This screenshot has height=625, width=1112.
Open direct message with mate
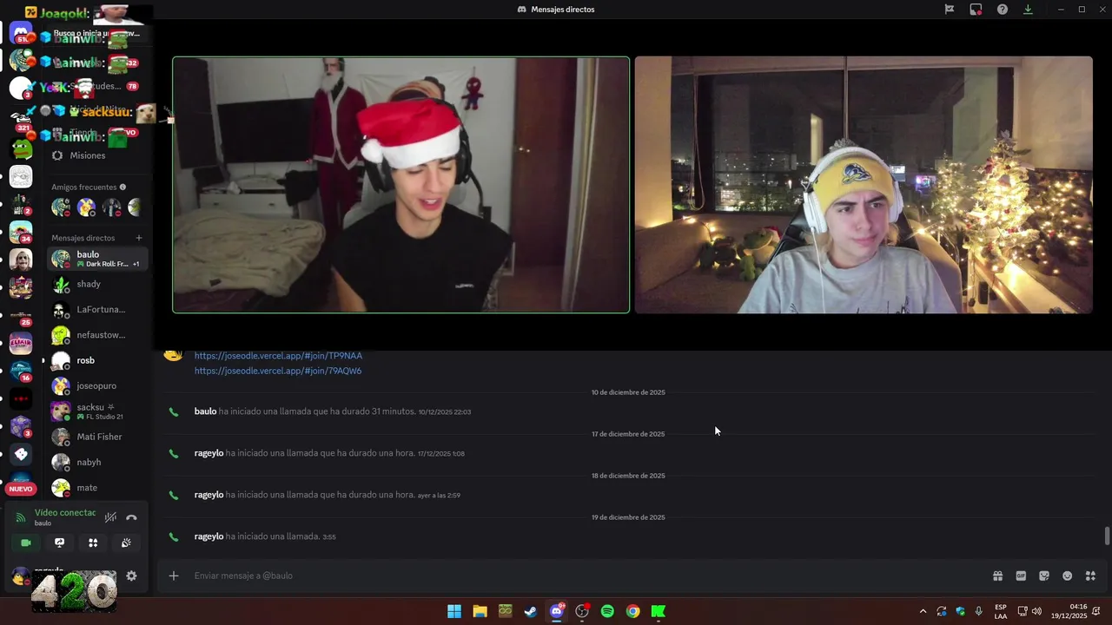(x=97, y=488)
